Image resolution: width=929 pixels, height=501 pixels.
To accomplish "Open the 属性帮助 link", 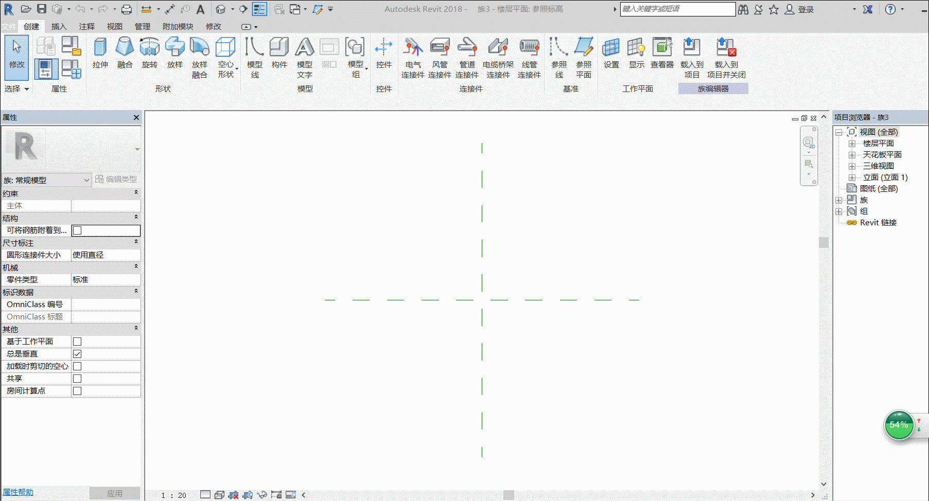I will pyautogui.click(x=18, y=492).
